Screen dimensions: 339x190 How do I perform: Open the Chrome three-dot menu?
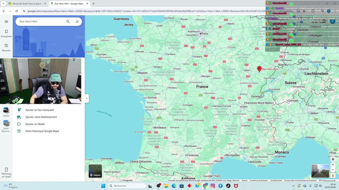(x=335, y=11)
